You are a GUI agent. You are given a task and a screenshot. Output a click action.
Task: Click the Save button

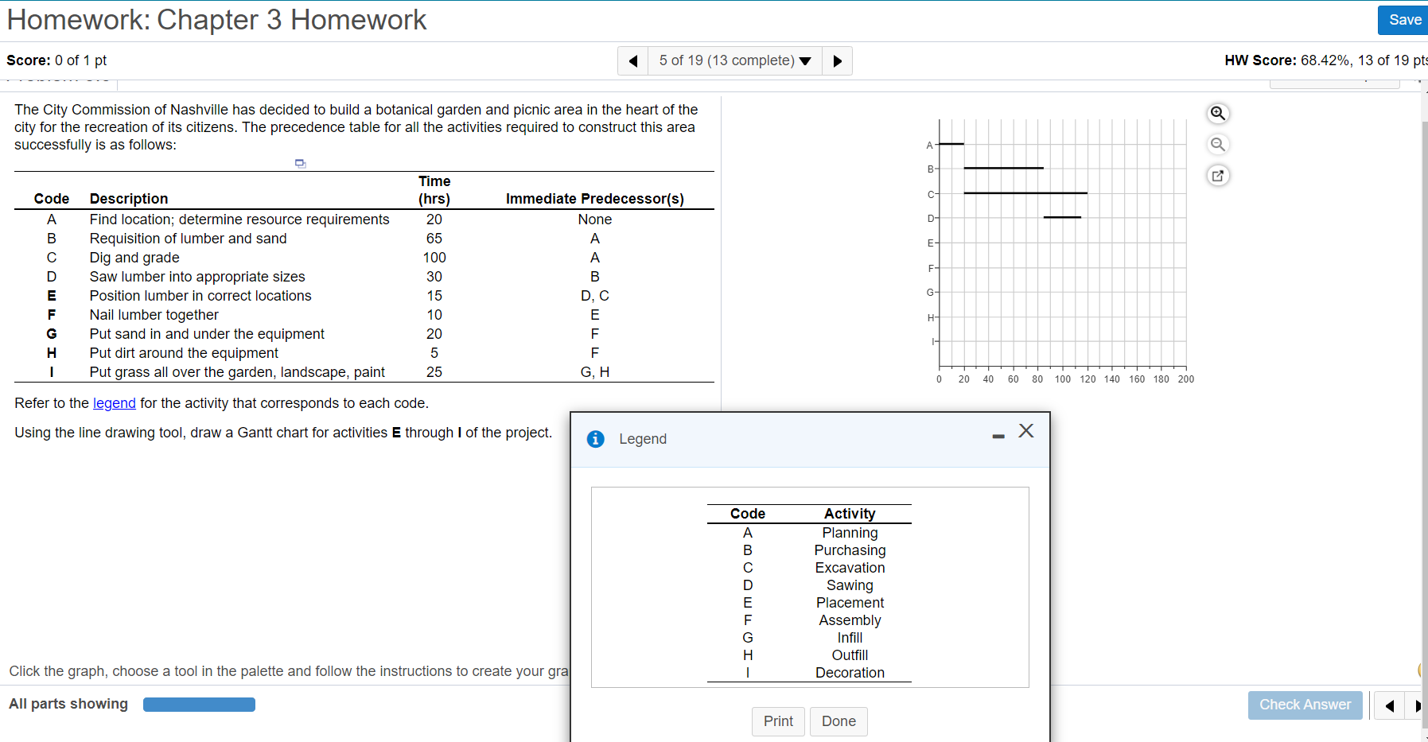1404,20
